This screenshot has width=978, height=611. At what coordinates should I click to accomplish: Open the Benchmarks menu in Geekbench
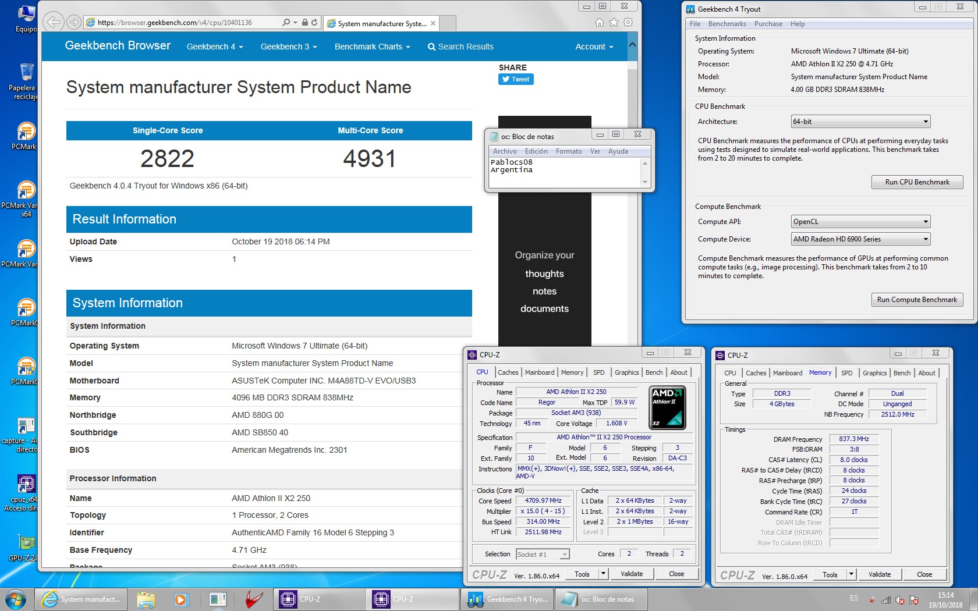727,24
